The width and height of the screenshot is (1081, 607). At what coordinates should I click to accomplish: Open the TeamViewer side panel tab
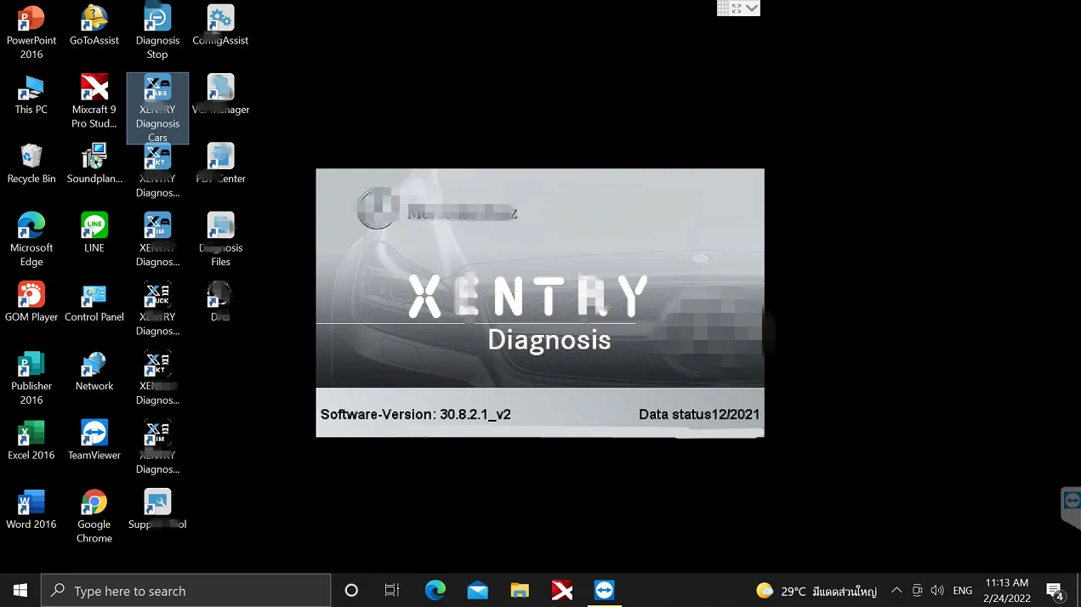[x=1072, y=508]
